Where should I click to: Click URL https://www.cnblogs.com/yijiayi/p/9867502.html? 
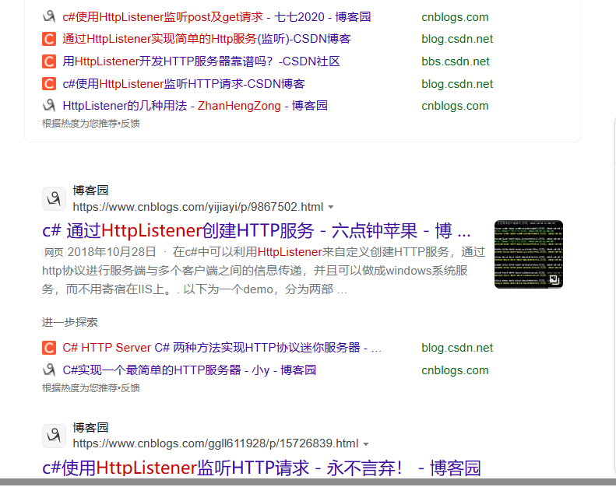pos(198,207)
